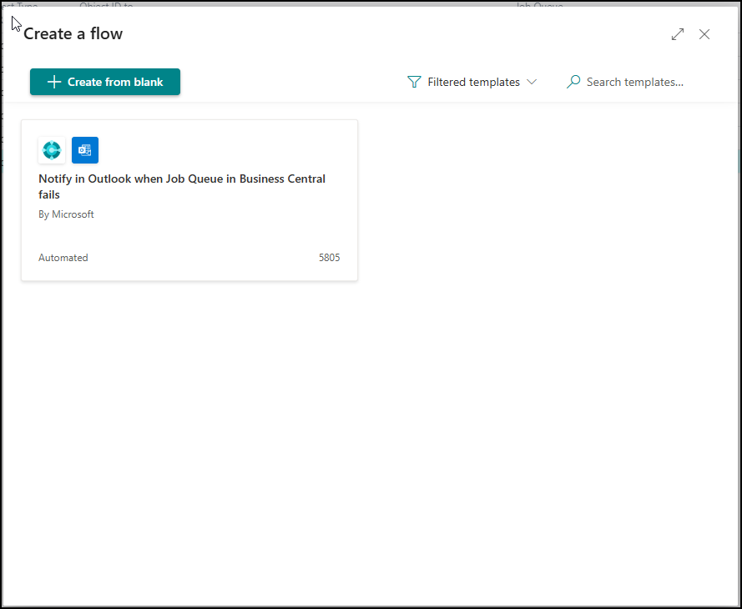Click the Automated label on the template card
This screenshot has width=742, height=609.
click(63, 257)
